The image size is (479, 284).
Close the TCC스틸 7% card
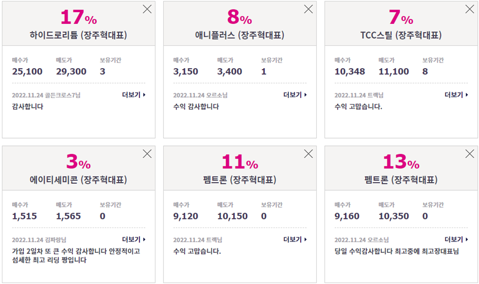[470, 9]
